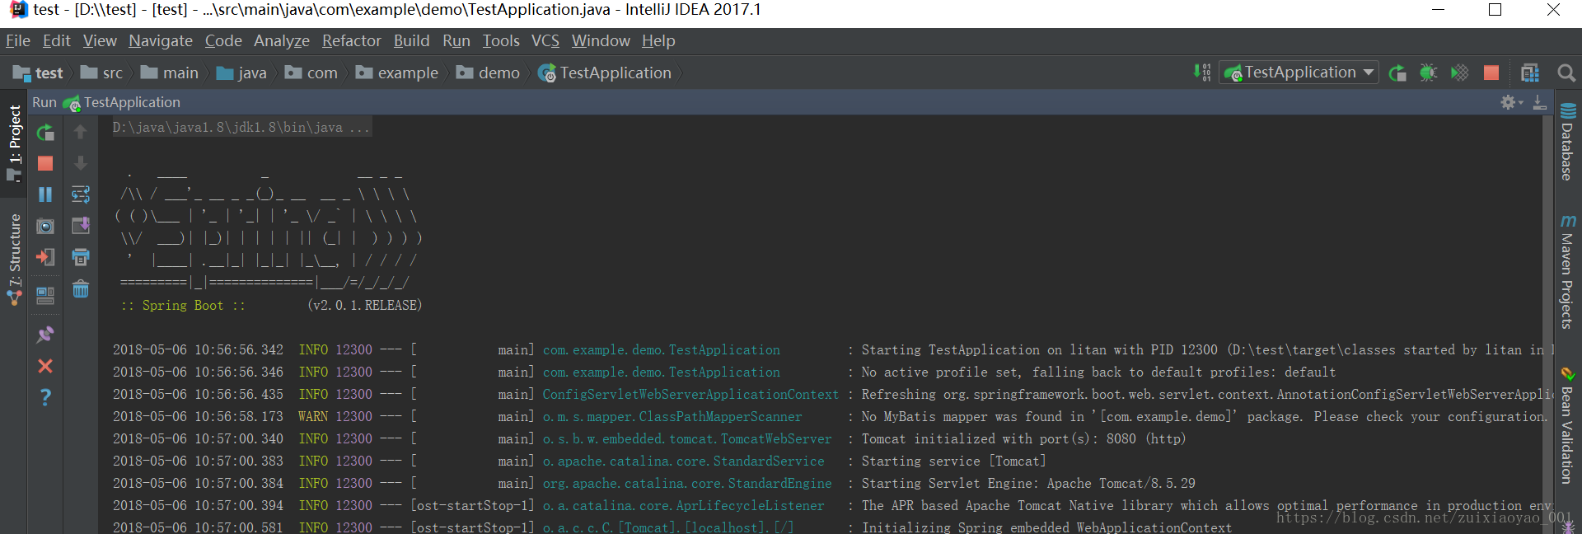Print console output with printer icon

click(81, 257)
